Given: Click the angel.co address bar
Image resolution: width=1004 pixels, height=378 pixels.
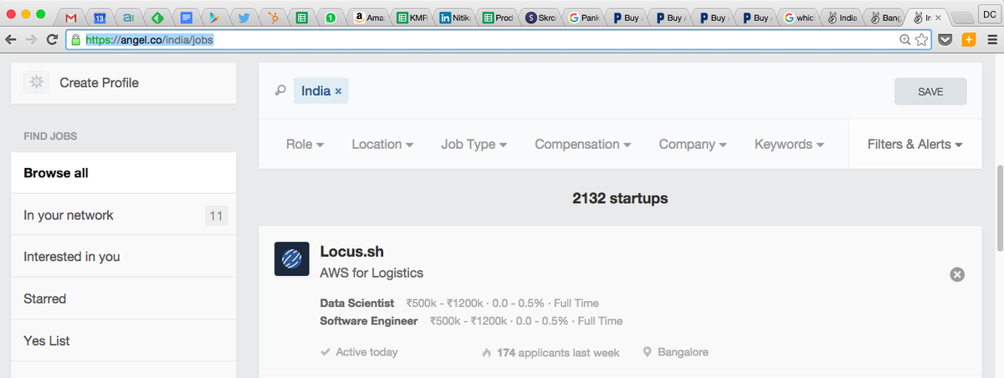Looking at the screenshot, I should pos(499,39).
